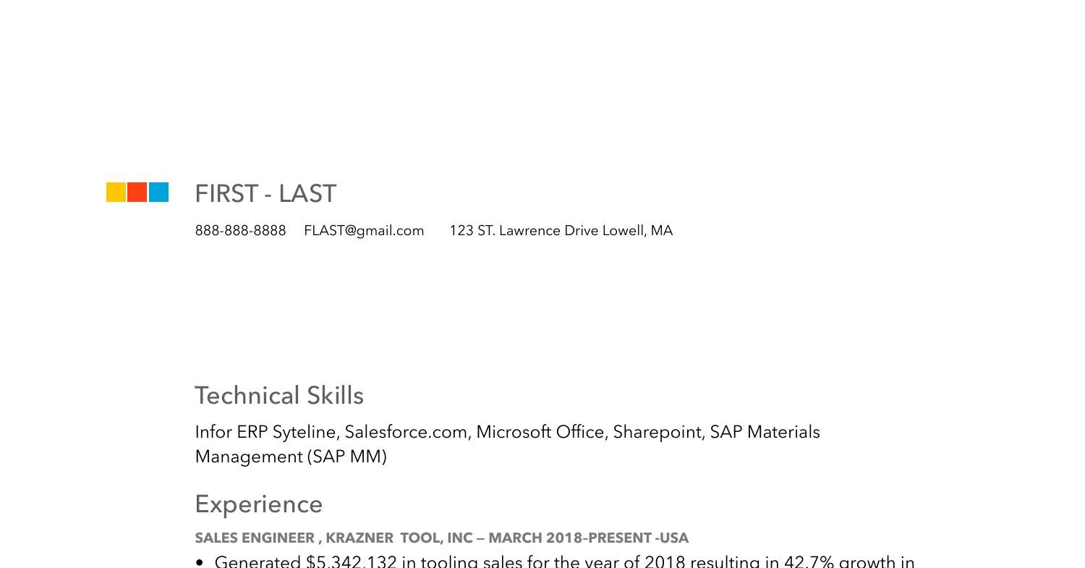The width and height of the screenshot is (1085, 568).
Task: Click the Technical Skills heading
Action: pos(279,396)
